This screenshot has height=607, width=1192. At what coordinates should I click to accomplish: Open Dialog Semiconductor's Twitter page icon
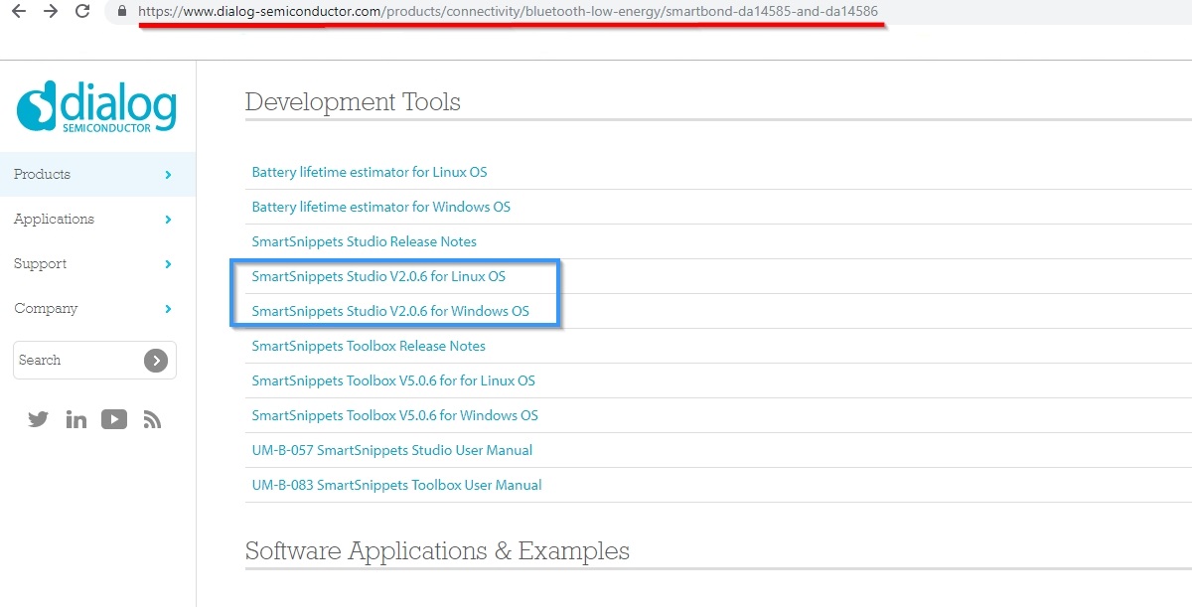pos(39,419)
